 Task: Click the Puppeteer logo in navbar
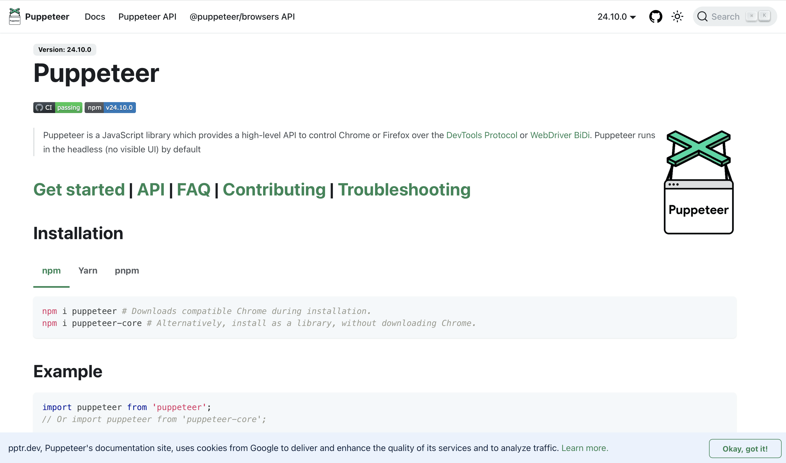pyautogui.click(x=15, y=17)
